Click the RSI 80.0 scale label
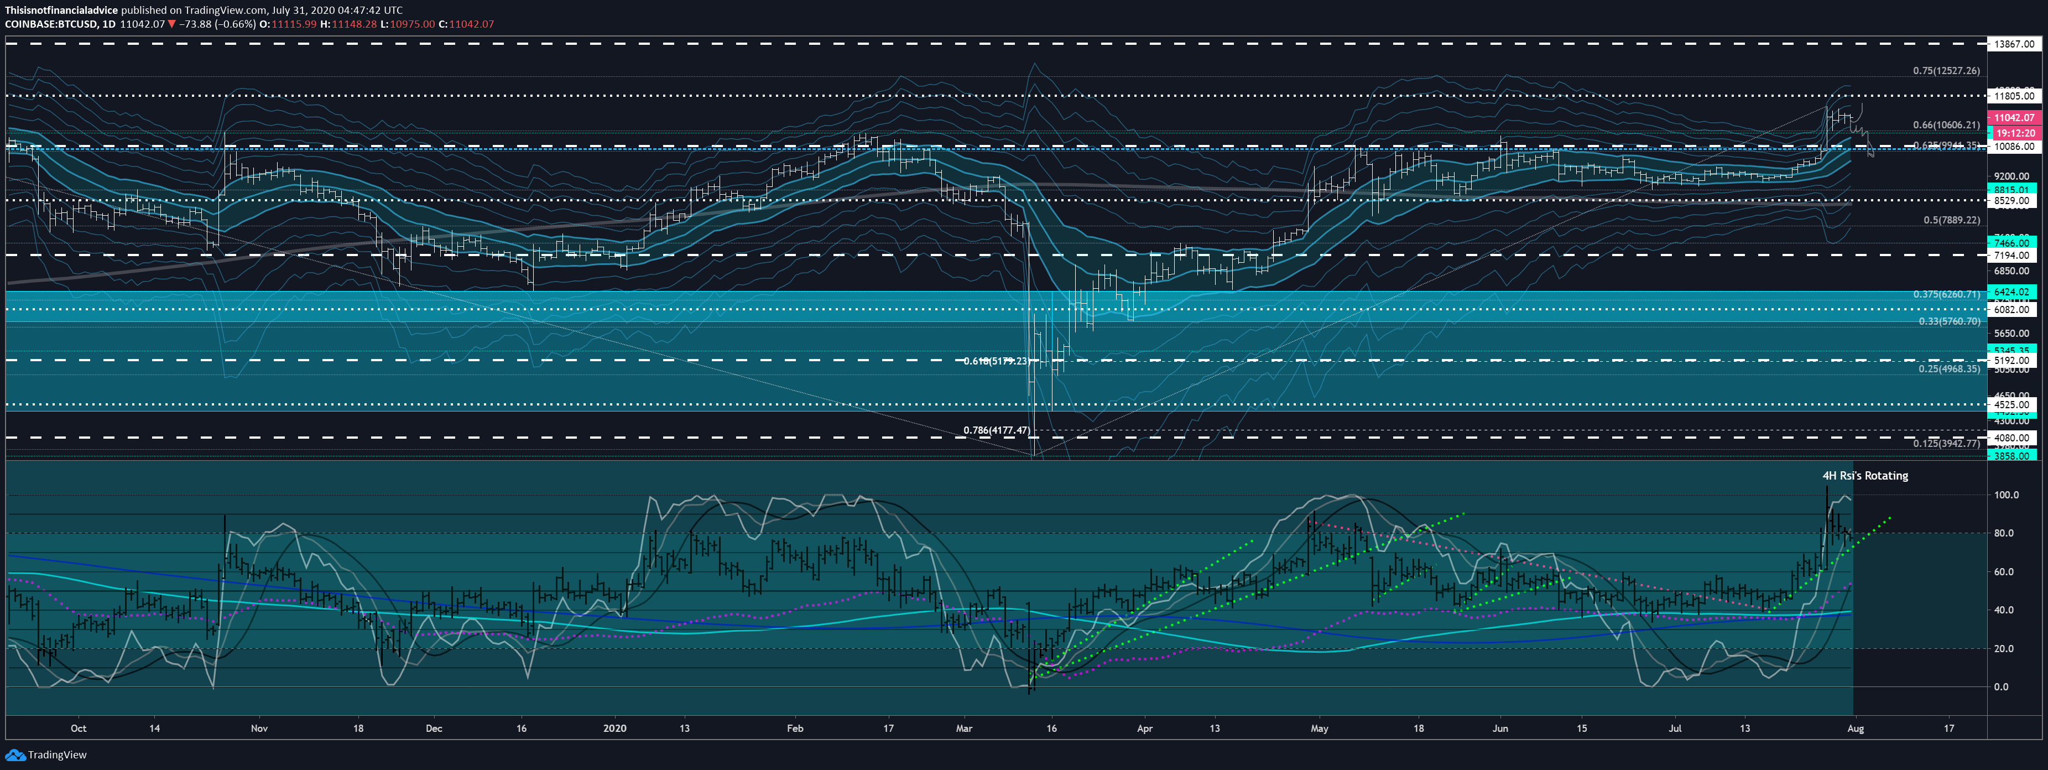This screenshot has height=770, width=2048. (x=2003, y=533)
